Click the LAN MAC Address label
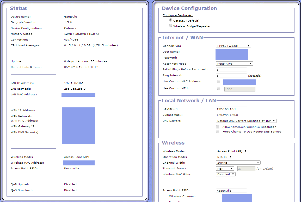This screenshot has width=301, height=202. [x=24, y=95]
